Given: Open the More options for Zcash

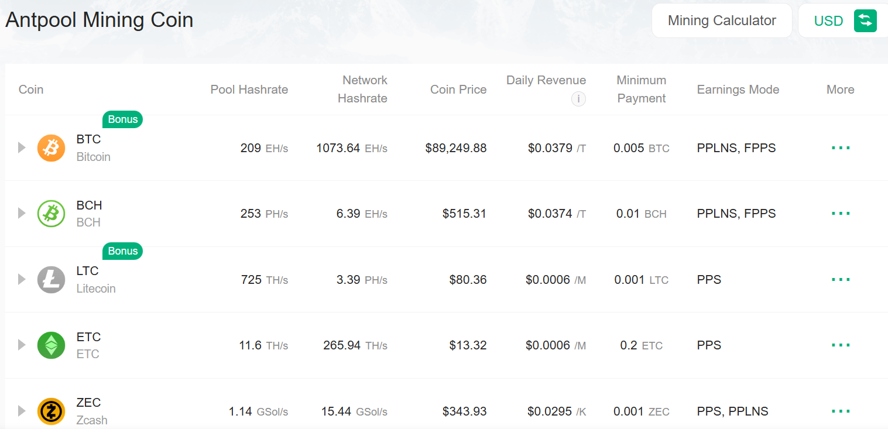Looking at the screenshot, I should (x=841, y=411).
